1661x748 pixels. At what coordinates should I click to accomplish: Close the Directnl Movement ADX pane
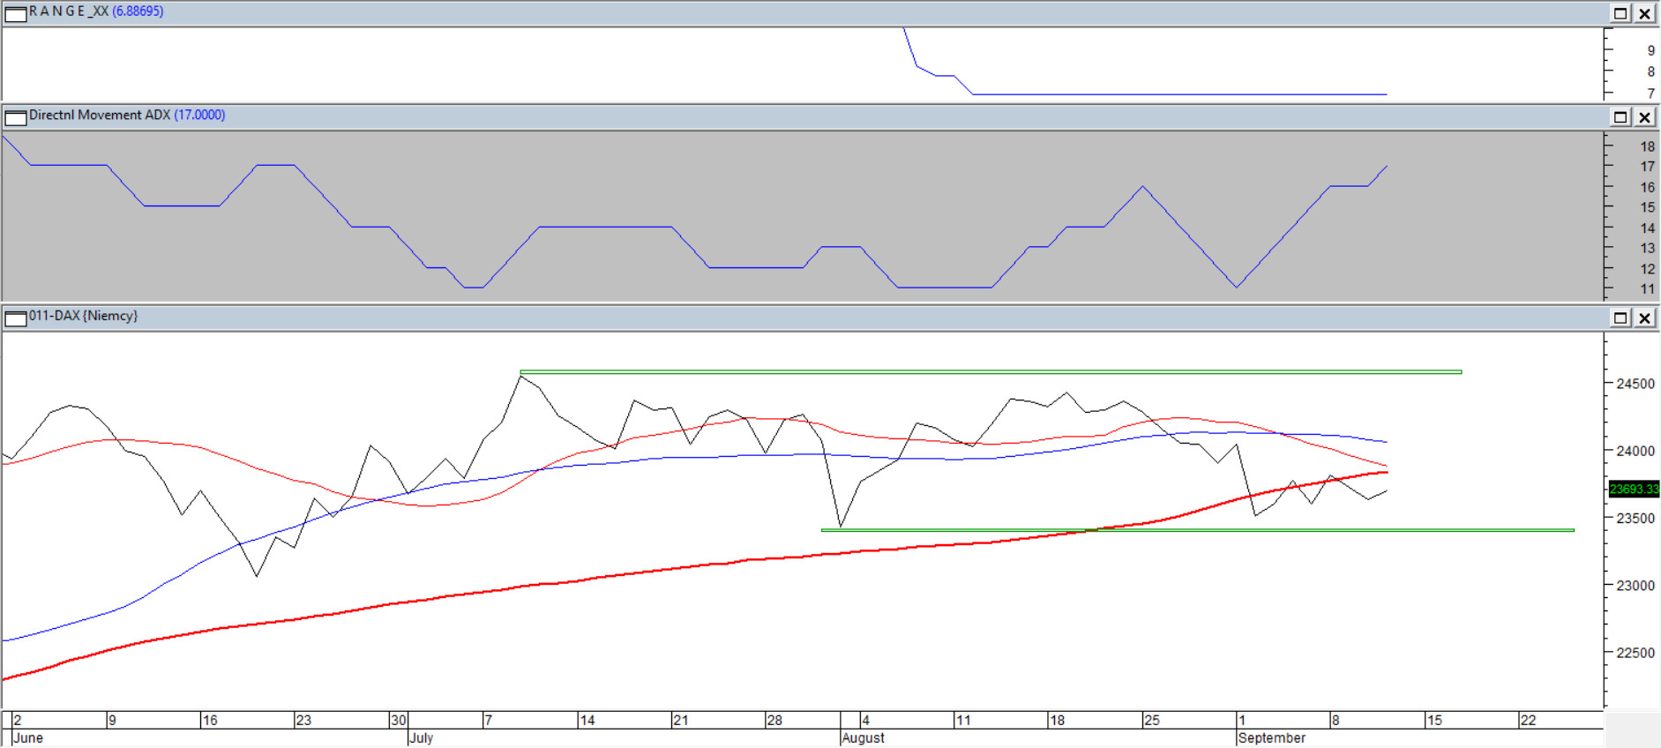click(x=1645, y=117)
